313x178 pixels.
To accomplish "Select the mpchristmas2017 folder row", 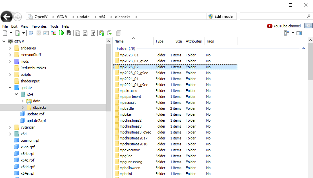I will click(175, 138).
